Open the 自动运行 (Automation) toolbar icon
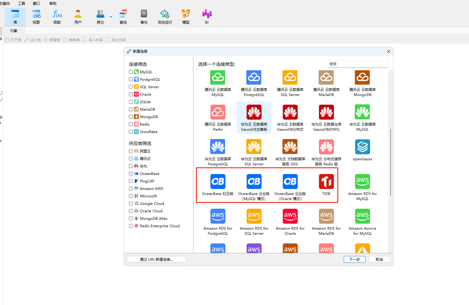Screen dimensions: 469x305 165,17
